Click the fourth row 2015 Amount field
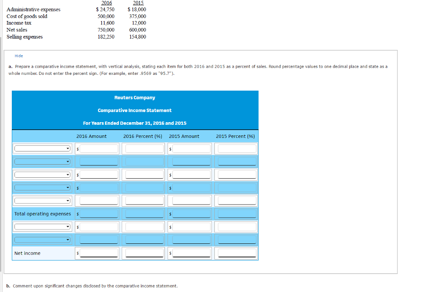The image size is (448, 292). tap(192, 187)
